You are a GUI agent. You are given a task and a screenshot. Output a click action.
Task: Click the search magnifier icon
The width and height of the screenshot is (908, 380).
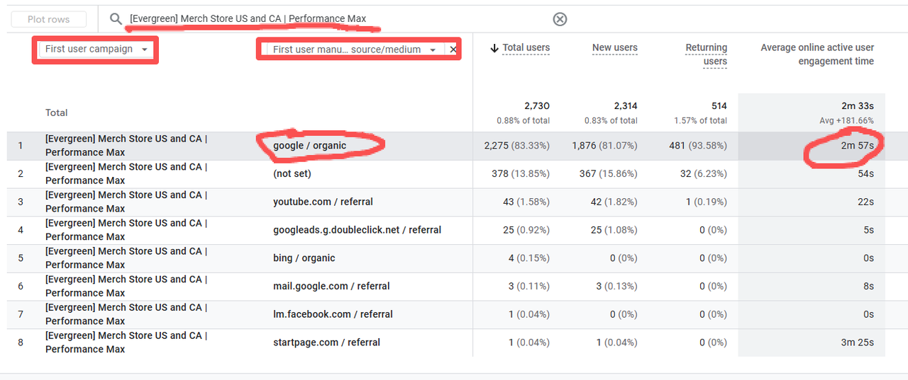click(x=116, y=19)
